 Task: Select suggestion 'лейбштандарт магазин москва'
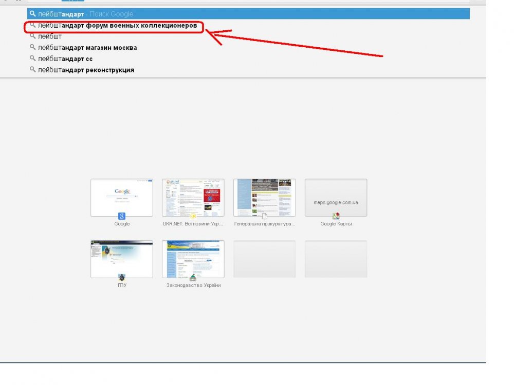click(x=87, y=48)
